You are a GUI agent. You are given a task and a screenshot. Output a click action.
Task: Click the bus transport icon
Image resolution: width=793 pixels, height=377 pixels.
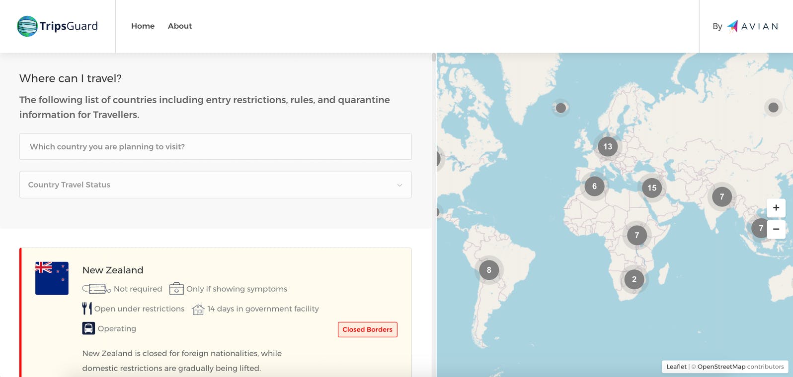[x=88, y=328]
